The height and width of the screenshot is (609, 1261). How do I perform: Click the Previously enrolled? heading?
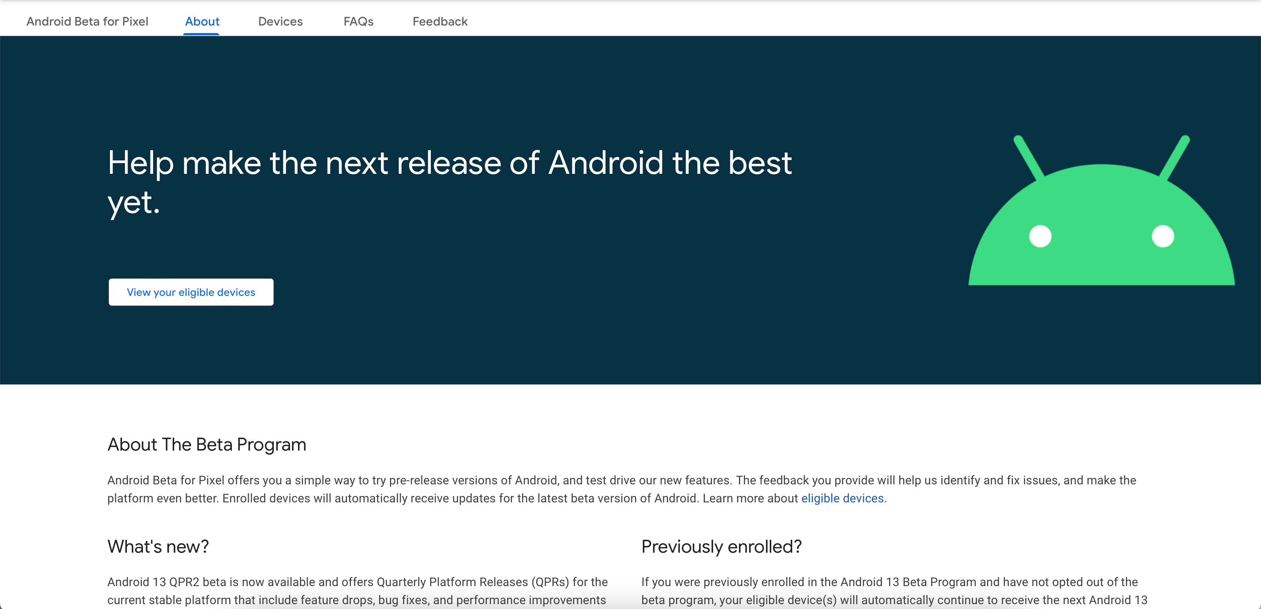click(x=721, y=546)
